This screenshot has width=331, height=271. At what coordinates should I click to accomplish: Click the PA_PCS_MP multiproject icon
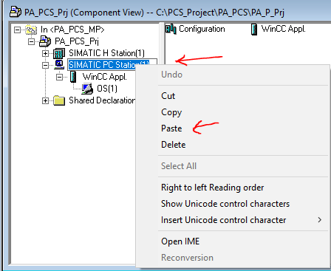point(31,30)
